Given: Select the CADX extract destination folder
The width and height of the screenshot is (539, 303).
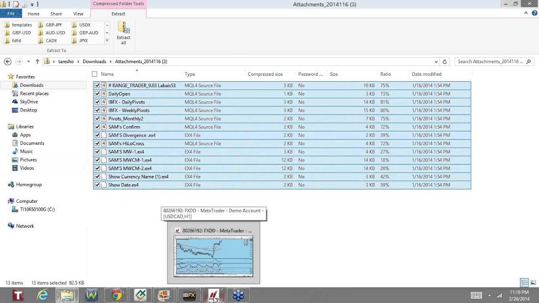Looking at the screenshot, I should [x=48, y=41].
